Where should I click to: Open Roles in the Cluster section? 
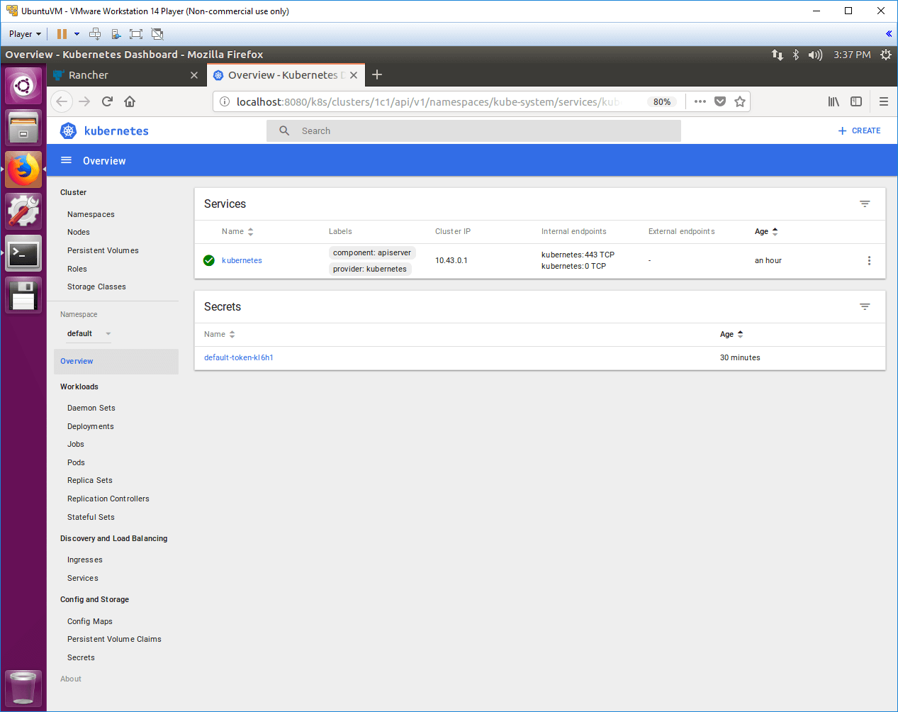click(77, 269)
